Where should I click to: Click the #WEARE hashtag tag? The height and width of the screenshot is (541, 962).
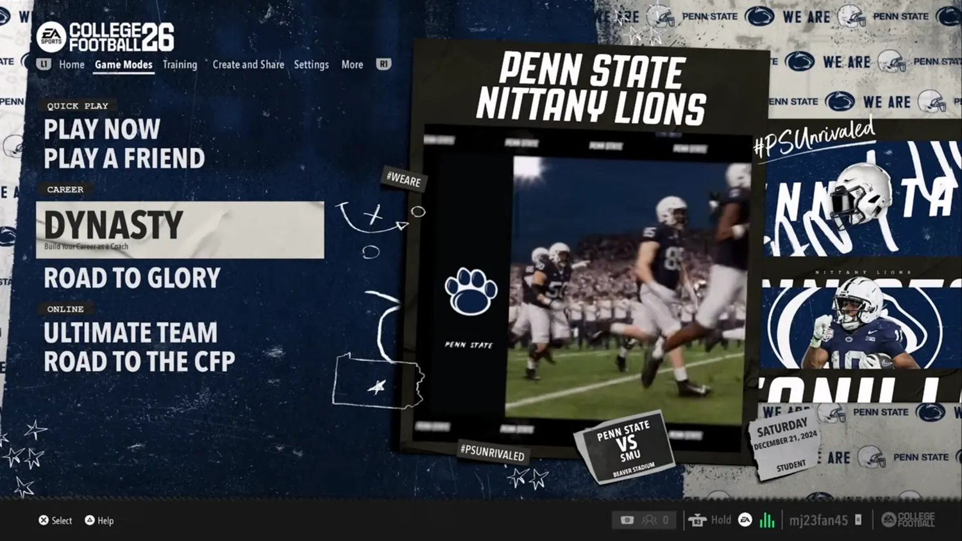pos(404,179)
